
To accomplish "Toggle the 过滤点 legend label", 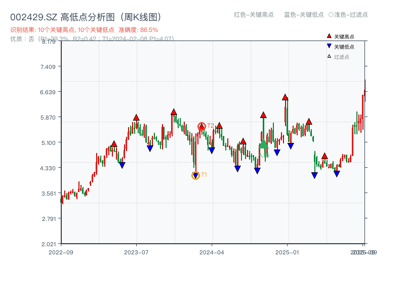I will [341, 57].
